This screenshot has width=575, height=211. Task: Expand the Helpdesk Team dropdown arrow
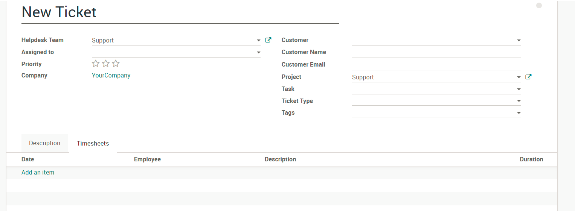(x=258, y=41)
